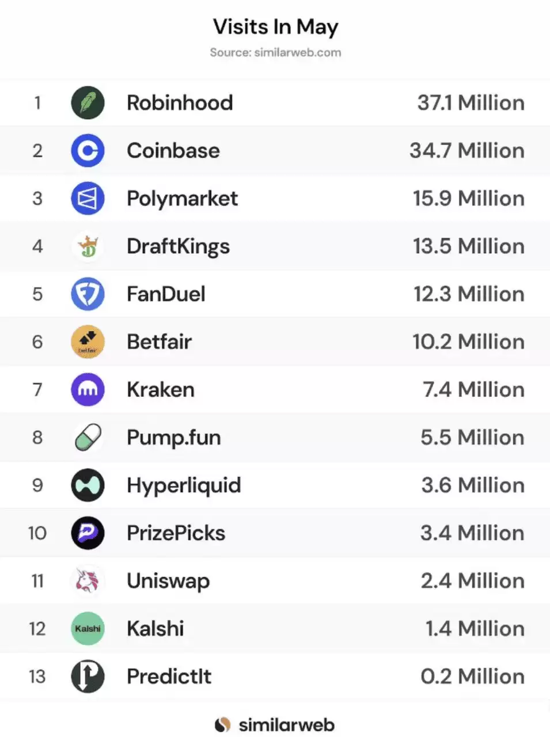
Task: Click the 37.1 Million visits value
Action: pyautogui.click(x=471, y=103)
